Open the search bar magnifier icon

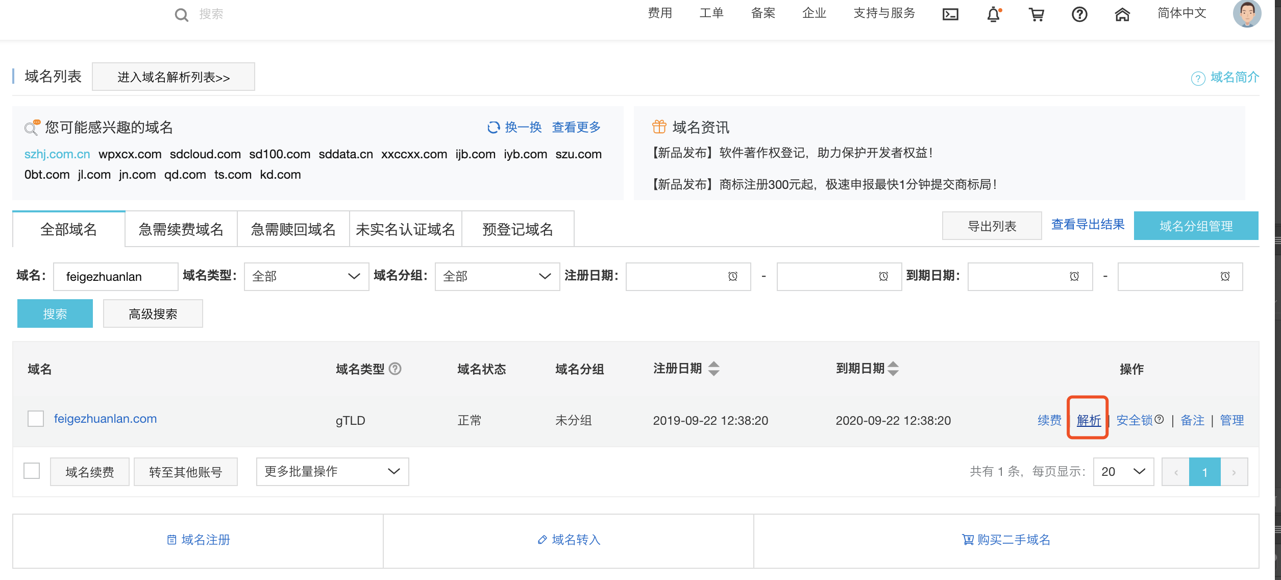pos(181,14)
